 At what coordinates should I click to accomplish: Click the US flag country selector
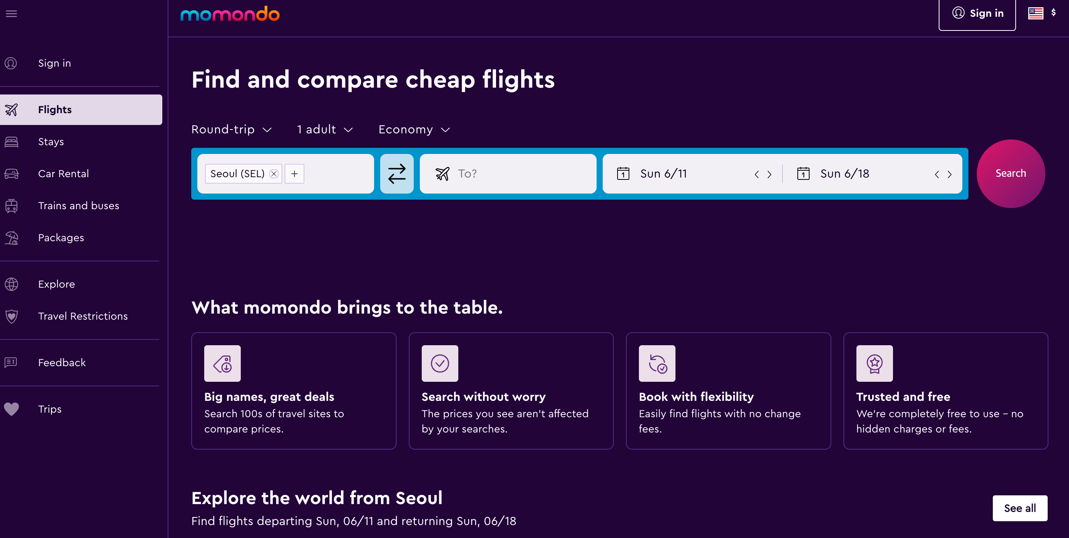click(1035, 13)
